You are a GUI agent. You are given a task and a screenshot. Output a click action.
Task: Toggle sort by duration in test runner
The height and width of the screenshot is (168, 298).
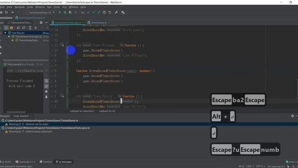pyautogui.click(x=24, y=28)
